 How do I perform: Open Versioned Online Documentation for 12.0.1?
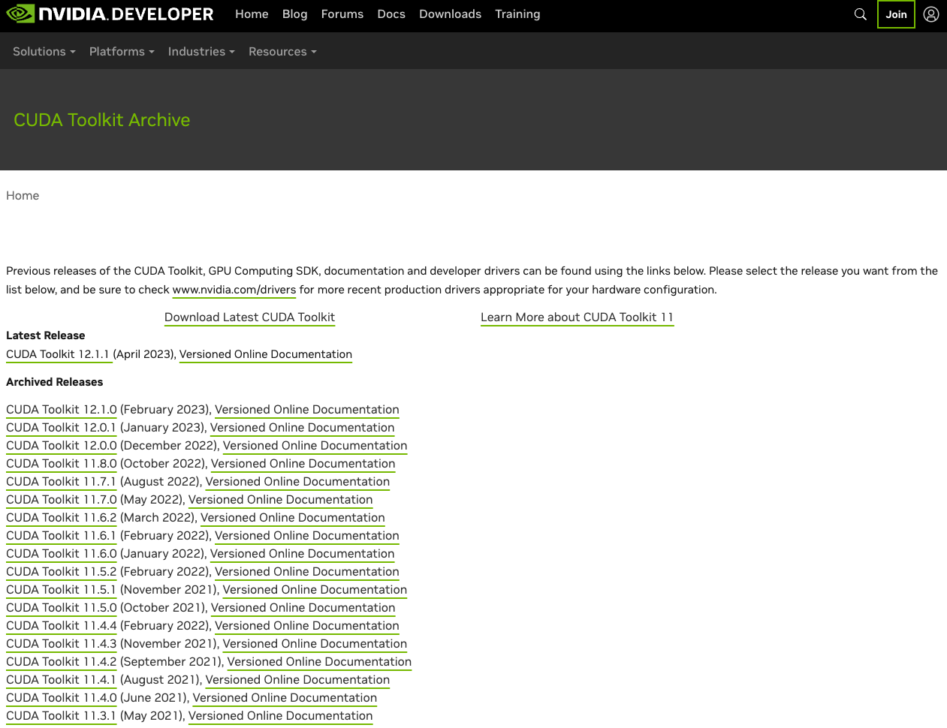point(303,428)
